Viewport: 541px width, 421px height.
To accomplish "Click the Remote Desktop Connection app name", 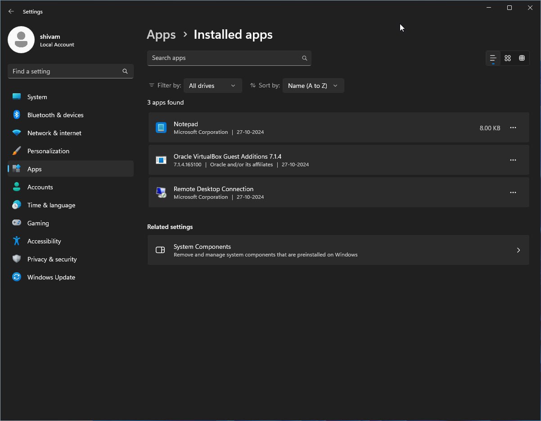I will coord(213,189).
